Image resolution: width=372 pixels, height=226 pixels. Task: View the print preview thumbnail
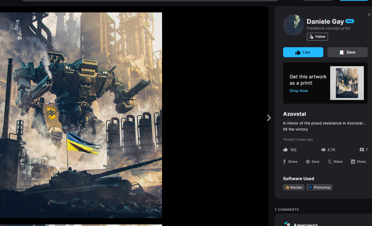[347, 83]
